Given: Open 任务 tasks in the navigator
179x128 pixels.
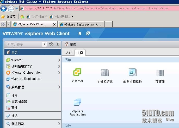Looking at the screenshot, I should click(14, 95).
